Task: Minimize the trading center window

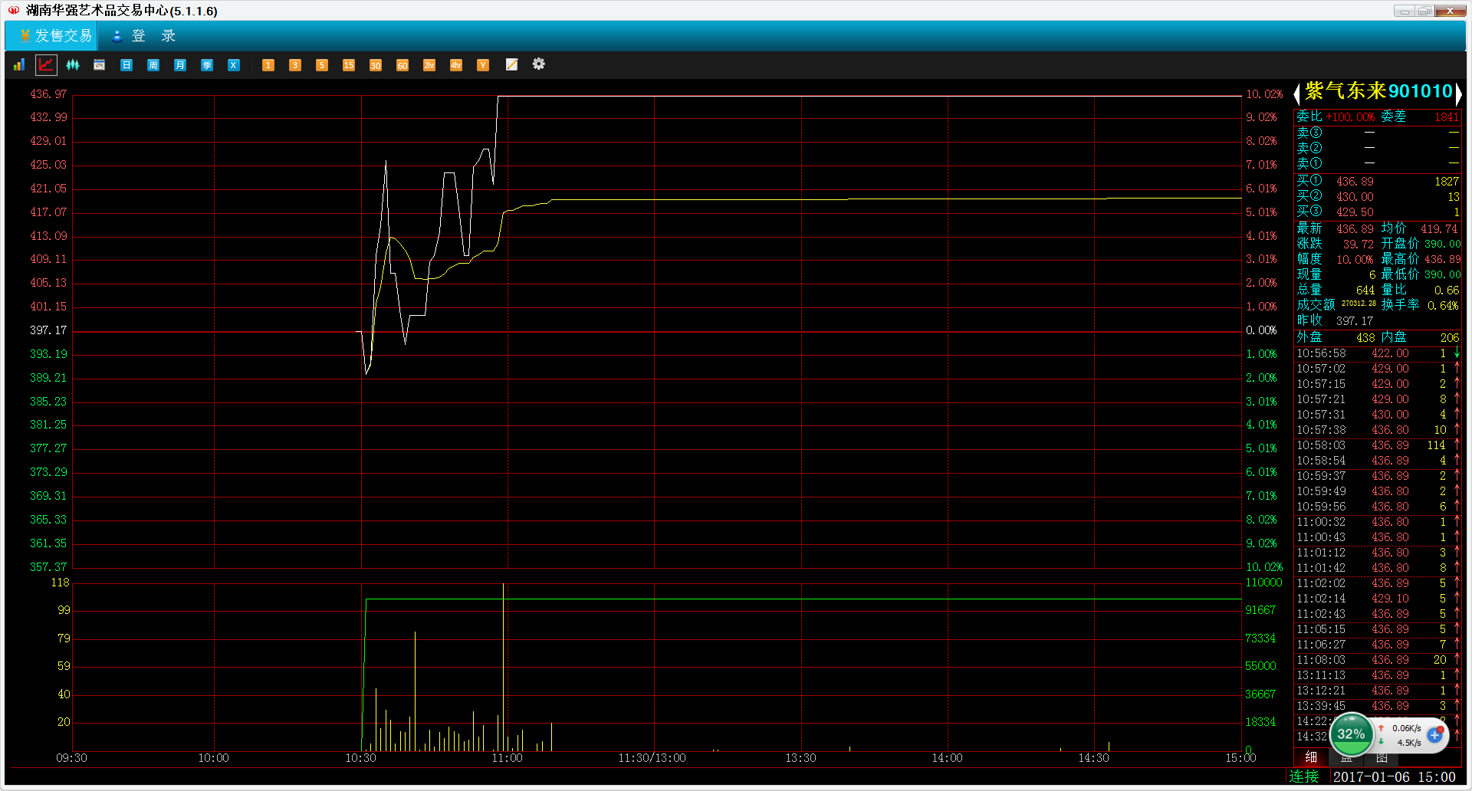Action: click(x=1404, y=11)
